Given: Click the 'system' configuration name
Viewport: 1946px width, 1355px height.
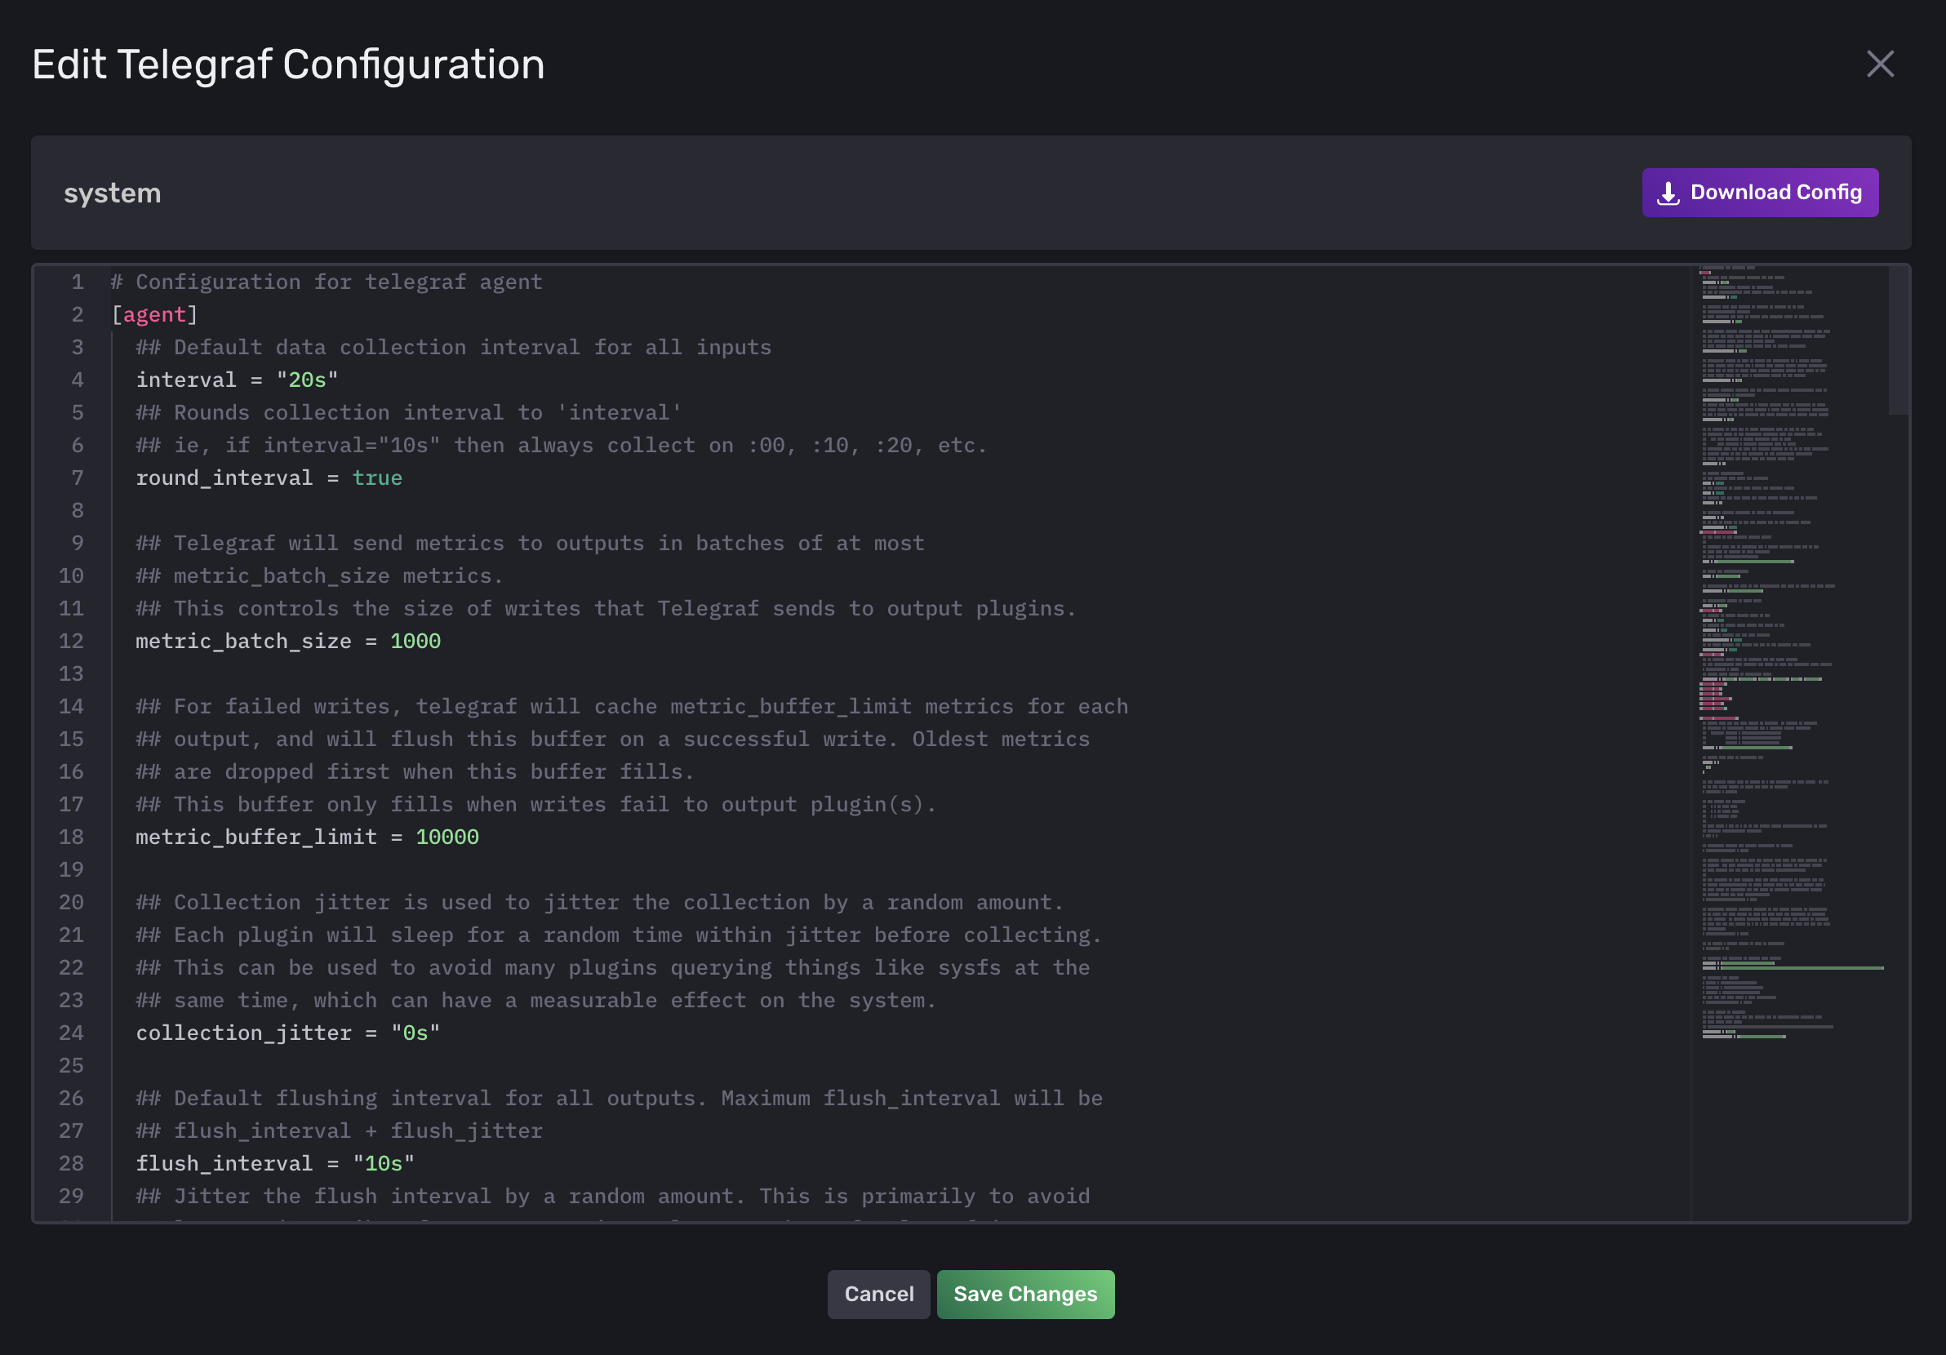Looking at the screenshot, I should click(x=113, y=193).
